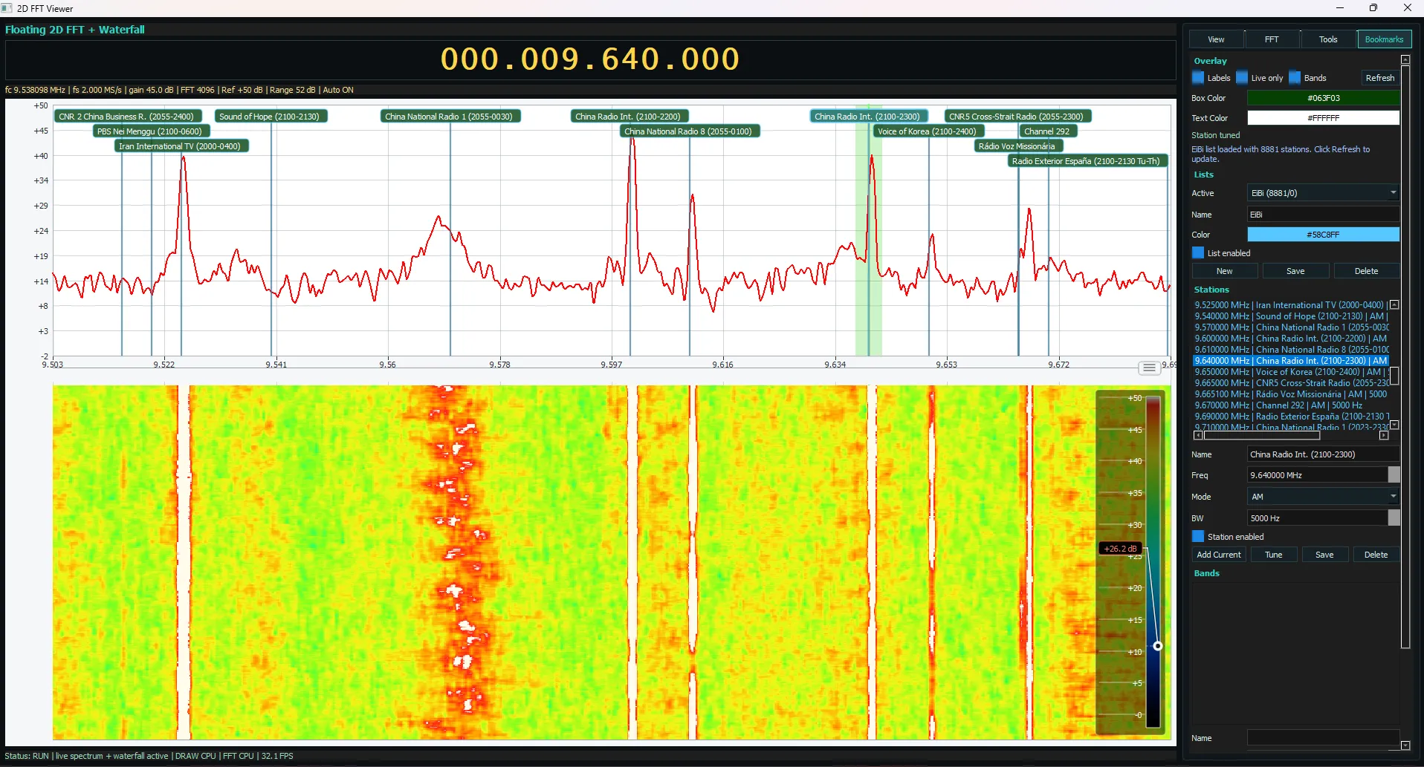The height and width of the screenshot is (767, 1424).
Task: Click the panel scroll-down arrow icon
Action: [x=1405, y=745]
